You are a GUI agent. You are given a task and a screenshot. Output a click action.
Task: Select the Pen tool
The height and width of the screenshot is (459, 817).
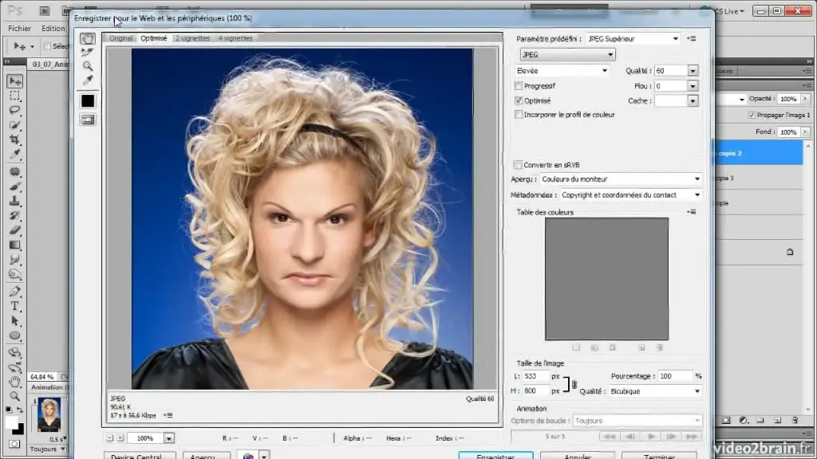(x=14, y=292)
